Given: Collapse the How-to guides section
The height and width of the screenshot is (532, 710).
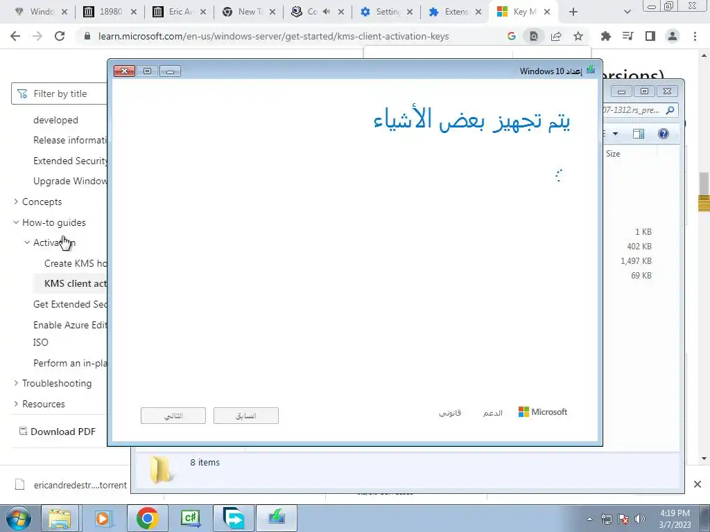Looking at the screenshot, I should coord(17,222).
